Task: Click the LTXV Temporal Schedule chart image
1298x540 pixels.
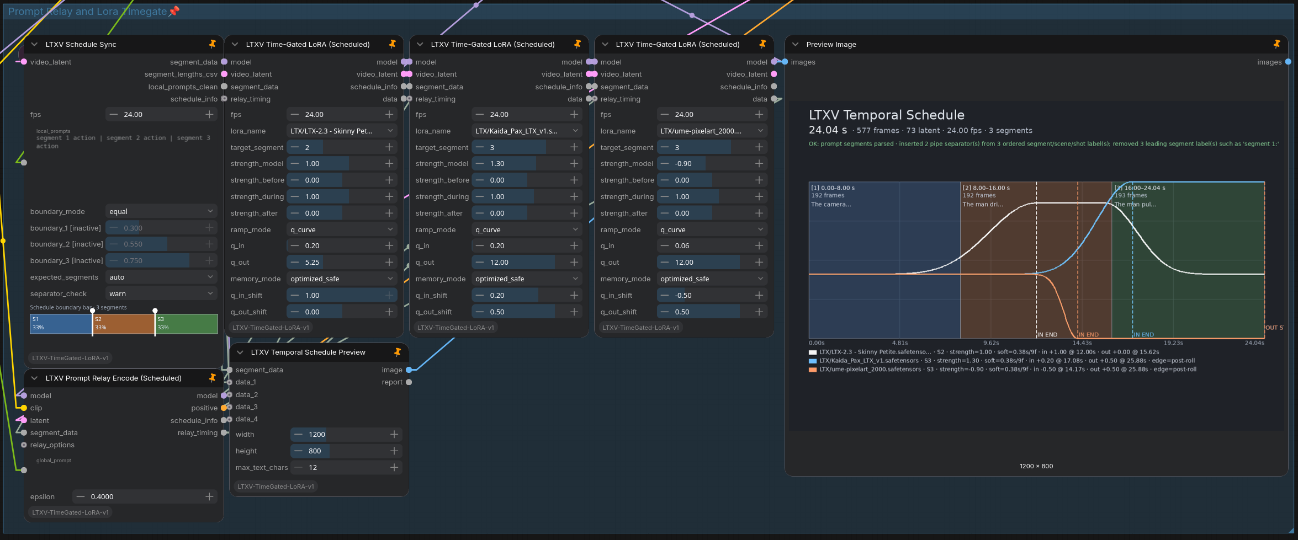Action: pyautogui.click(x=1036, y=265)
